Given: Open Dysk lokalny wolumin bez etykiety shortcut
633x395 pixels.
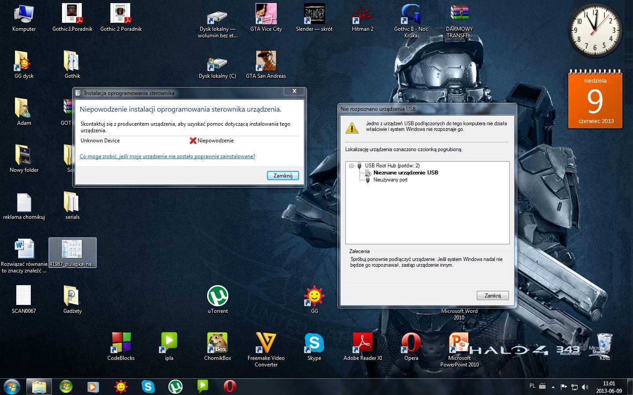Looking at the screenshot, I should click(x=217, y=23).
